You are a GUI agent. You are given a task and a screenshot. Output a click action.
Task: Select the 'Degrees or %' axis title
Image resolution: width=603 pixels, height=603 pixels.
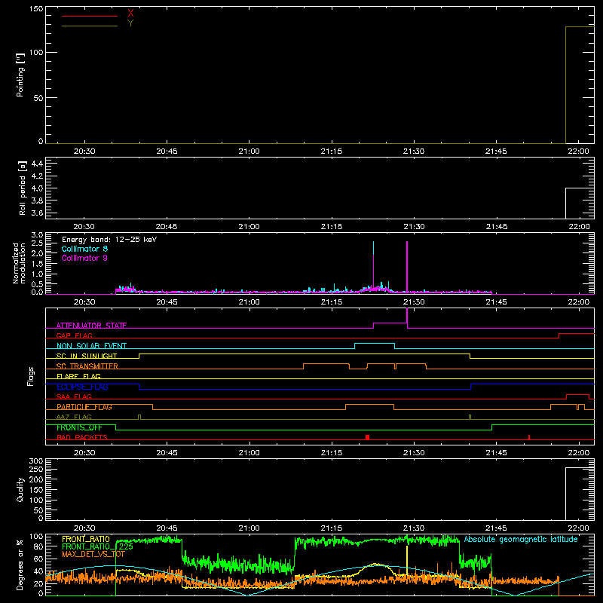(x=20, y=565)
